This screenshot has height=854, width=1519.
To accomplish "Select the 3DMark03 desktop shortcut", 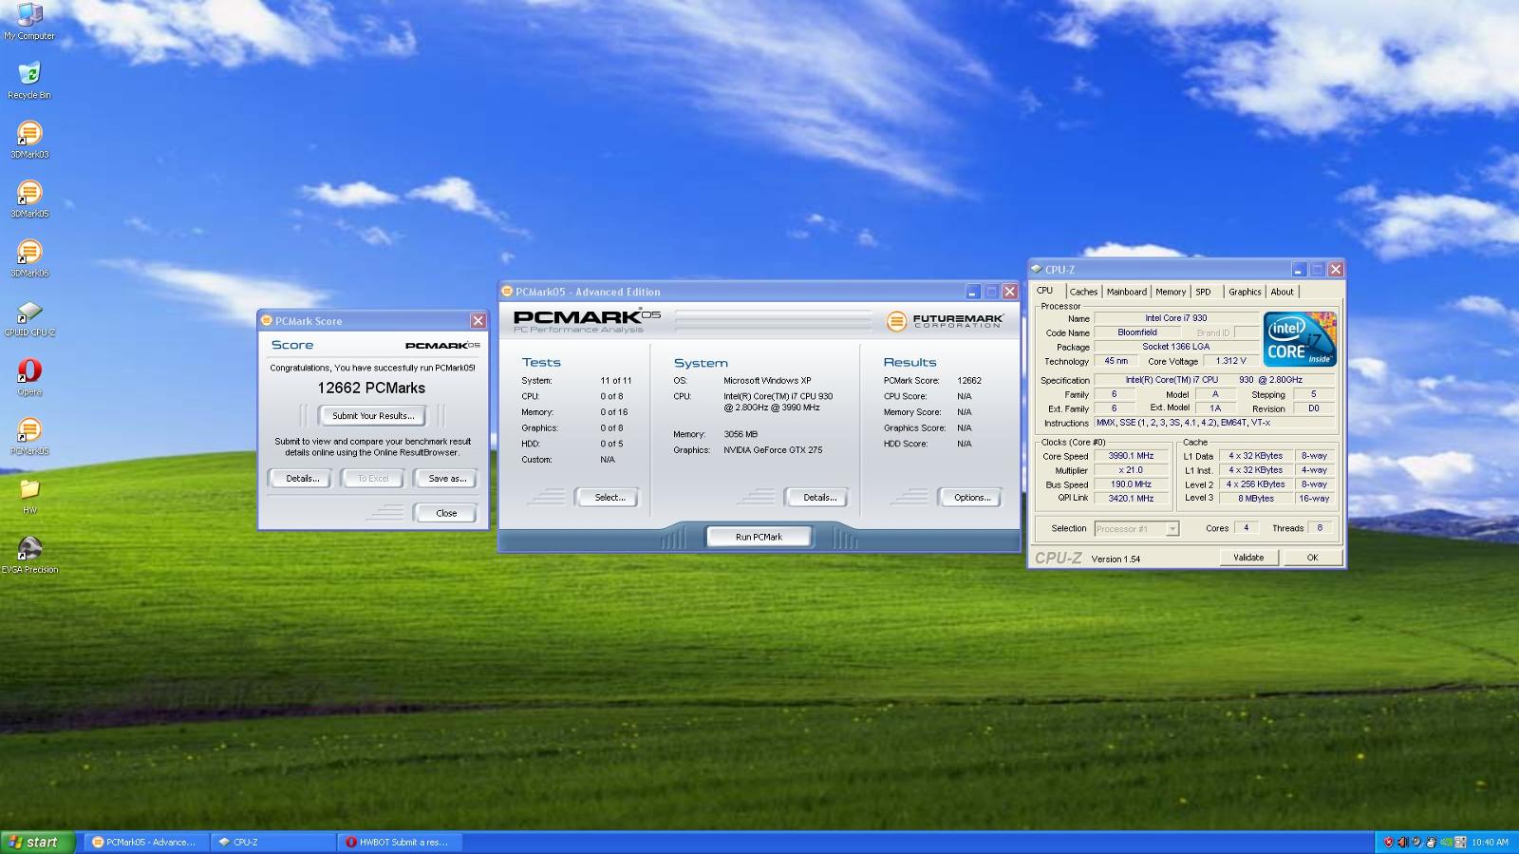I will pos(29,140).
